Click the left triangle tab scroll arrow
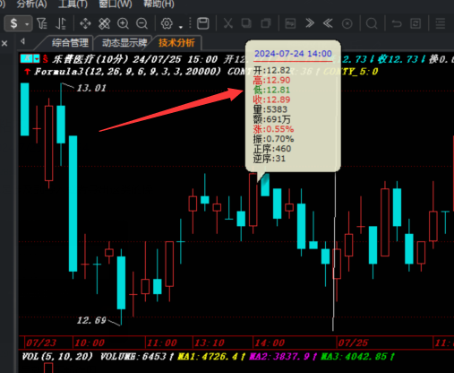 (x=22, y=41)
